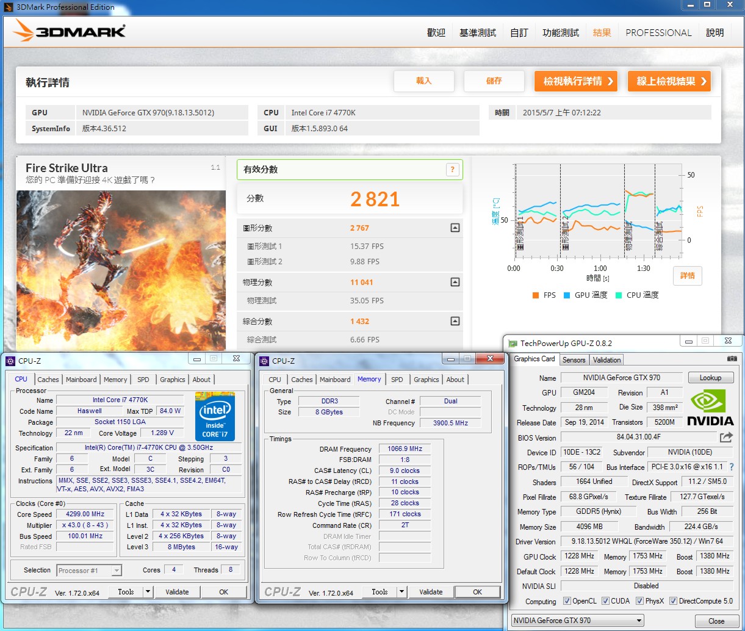The image size is (745, 631).
Task: Click the NVIDIA logo in GPU-Z
Action: point(710,407)
